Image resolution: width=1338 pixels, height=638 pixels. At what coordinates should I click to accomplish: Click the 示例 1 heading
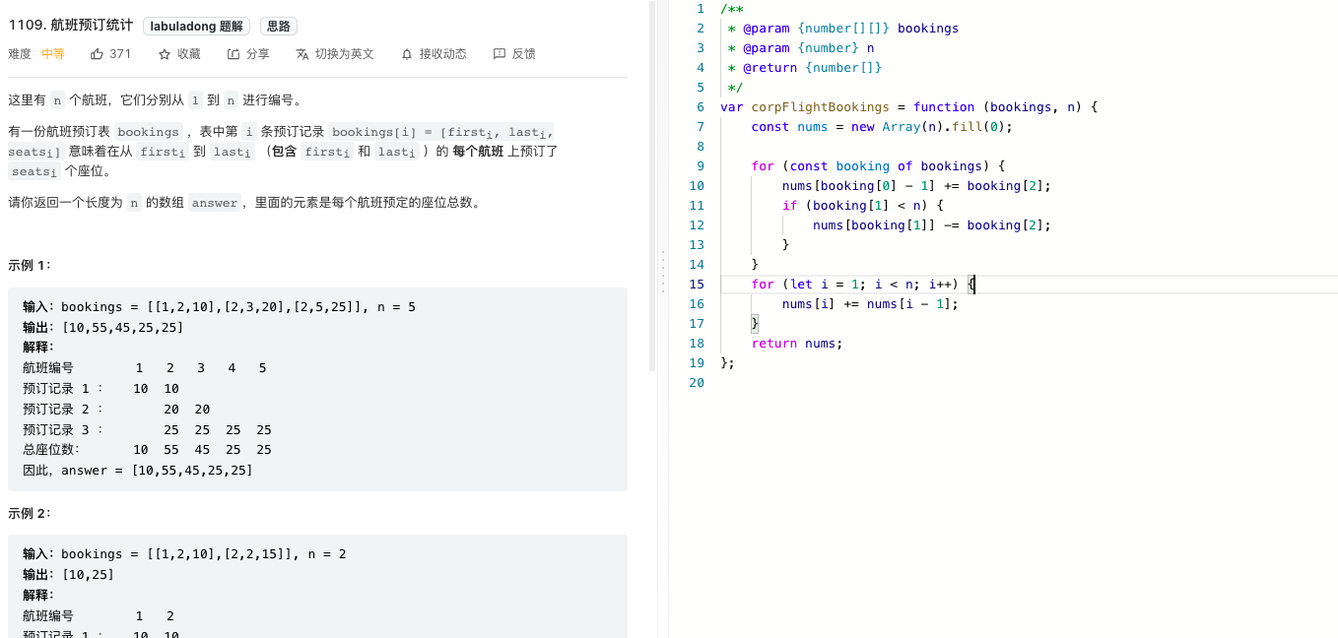point(30,266)
